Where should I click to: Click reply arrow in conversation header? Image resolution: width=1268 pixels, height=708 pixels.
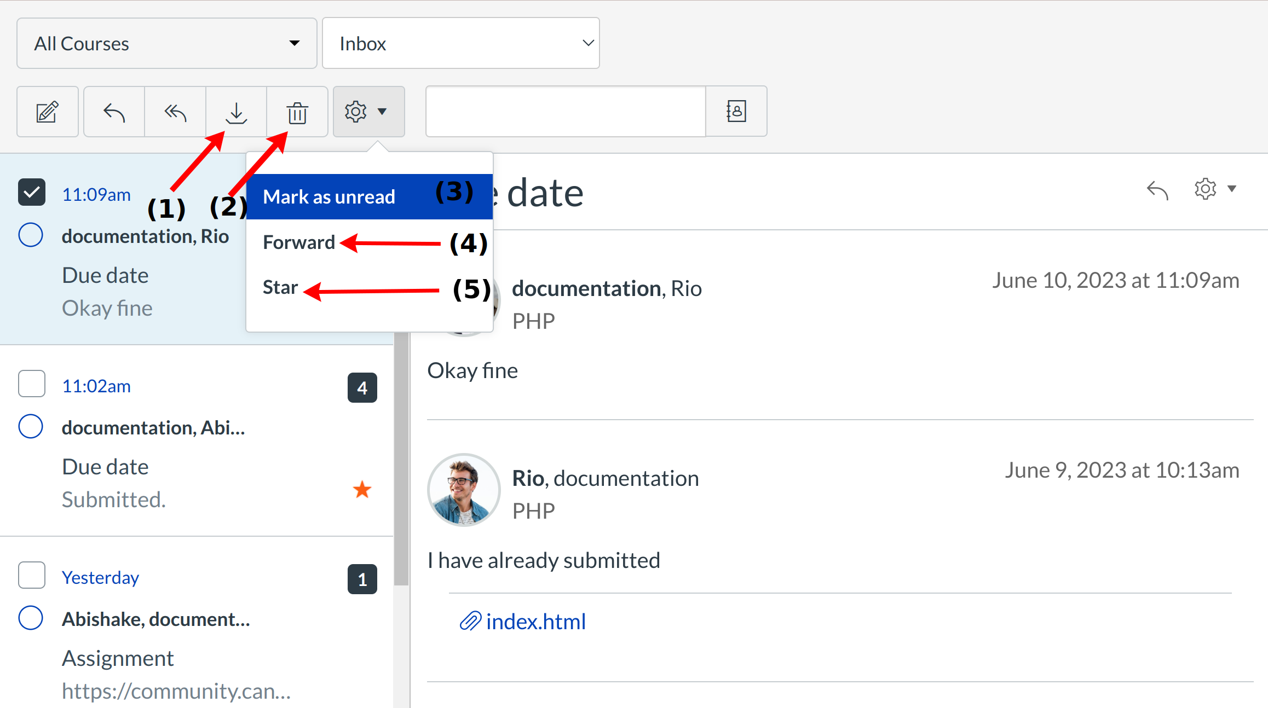1157,190
